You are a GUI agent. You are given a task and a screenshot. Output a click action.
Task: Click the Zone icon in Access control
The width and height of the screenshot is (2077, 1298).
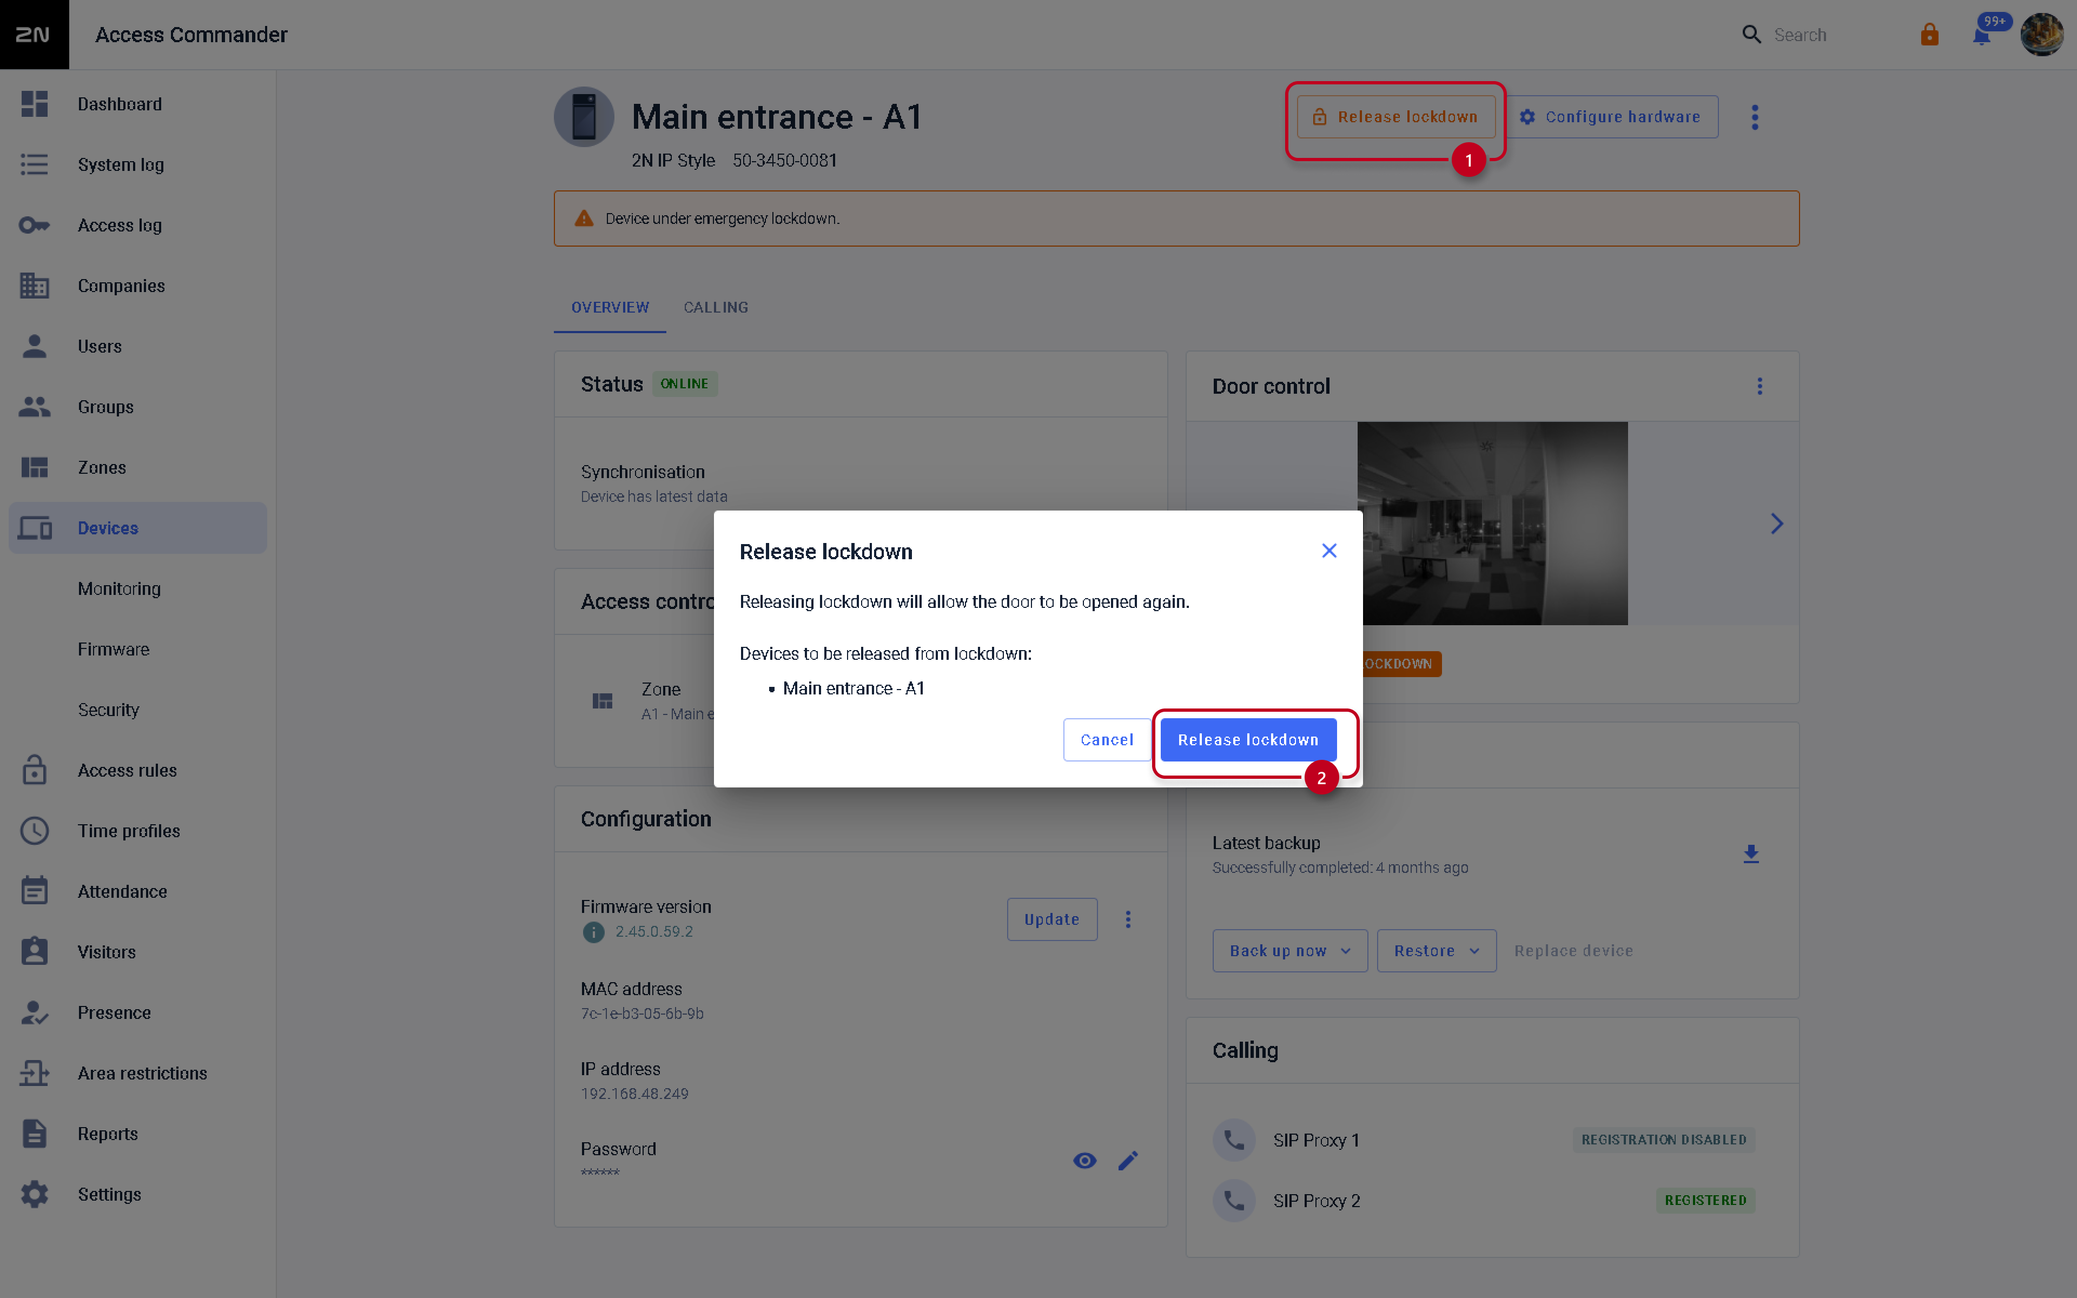603,701
